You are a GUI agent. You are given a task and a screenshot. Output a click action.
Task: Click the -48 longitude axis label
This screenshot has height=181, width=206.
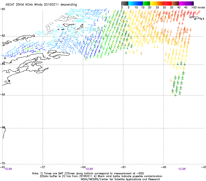163,167
